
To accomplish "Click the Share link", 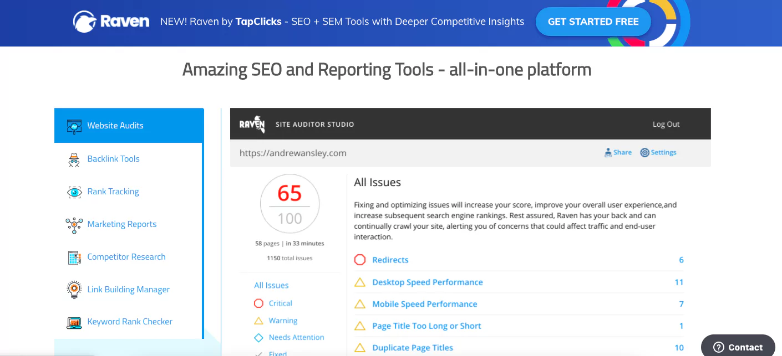I will click(x=622, y=153).
